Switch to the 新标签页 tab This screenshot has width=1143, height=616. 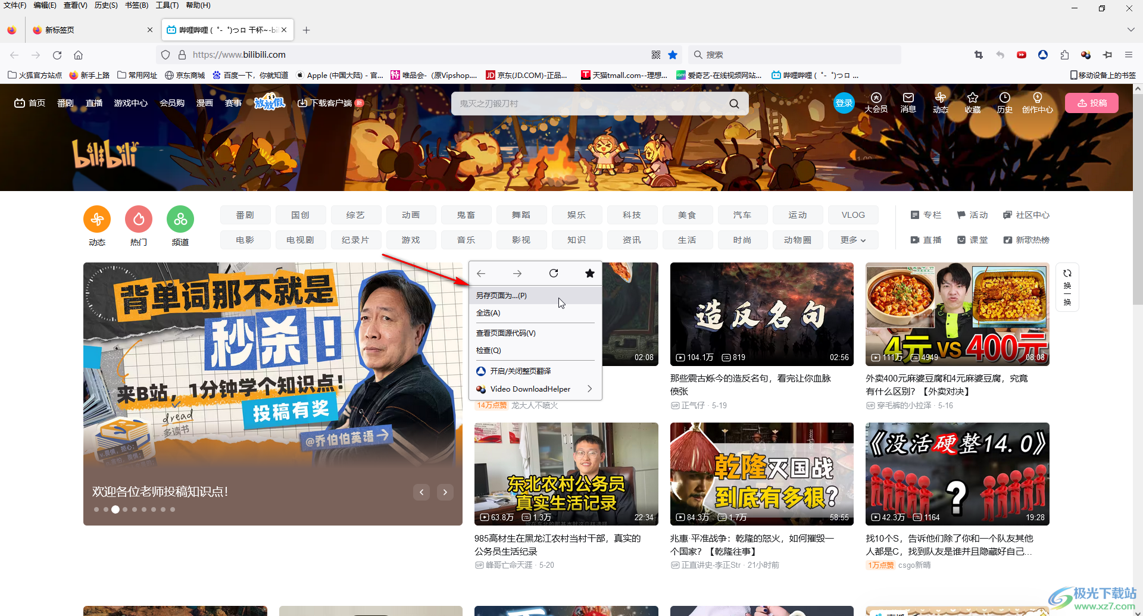pyautogui.click(x=92, y=30)
